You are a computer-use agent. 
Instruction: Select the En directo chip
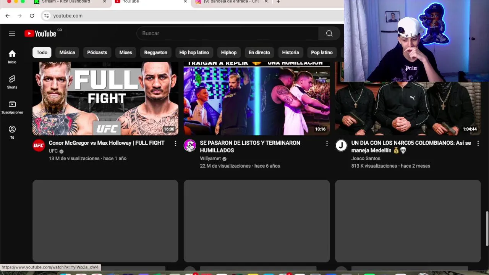pyautogui.click(x=259, y=52)
